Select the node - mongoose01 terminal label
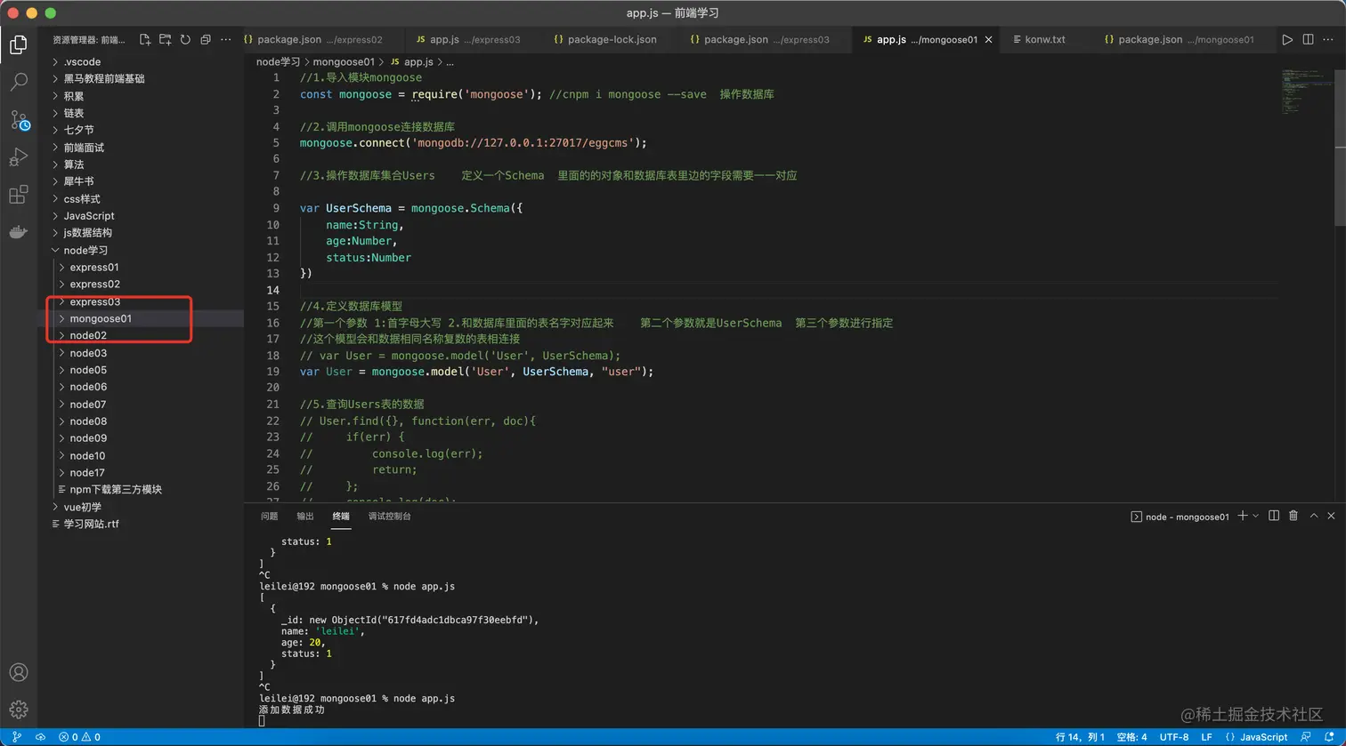Screen dimensions: 1346x746 click(x=1180, y=516)
